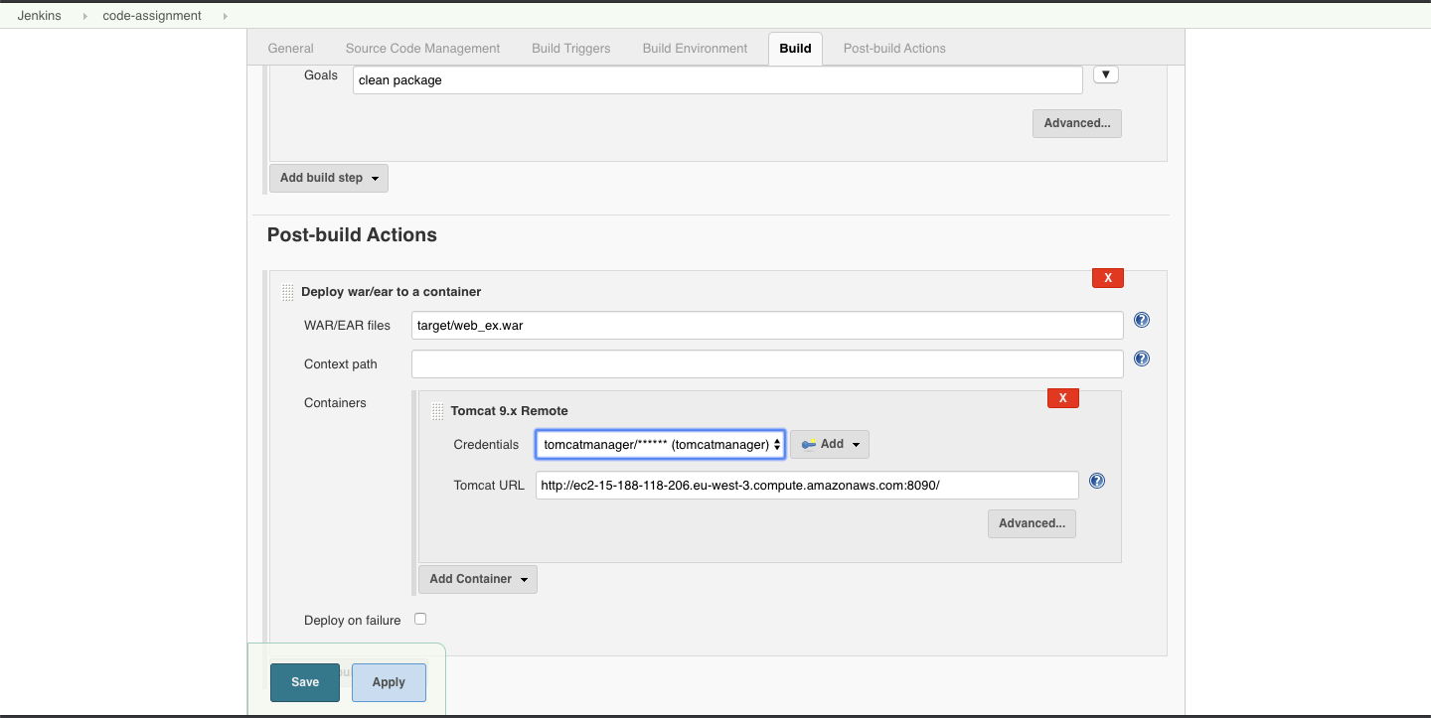Click the key icon on the Add credentials button
Image resolution: width=1431 pixels, height=718 pixels.
[810, 444]
